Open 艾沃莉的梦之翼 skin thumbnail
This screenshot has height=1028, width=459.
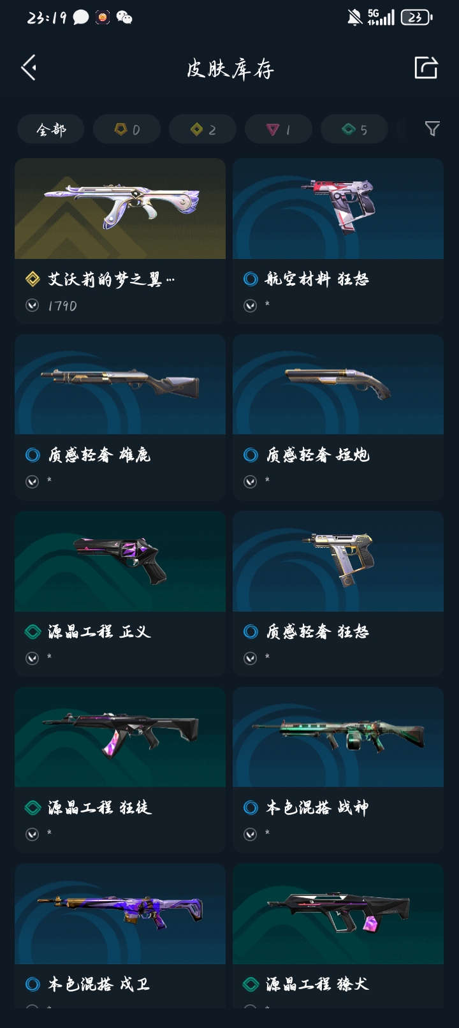coord(120,209)
